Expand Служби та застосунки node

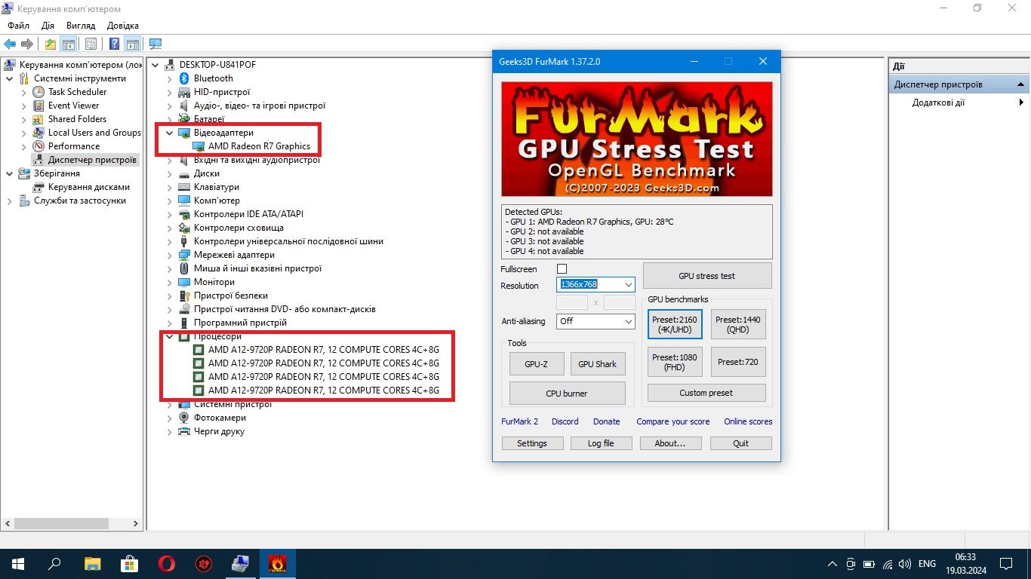pos(9,201)
